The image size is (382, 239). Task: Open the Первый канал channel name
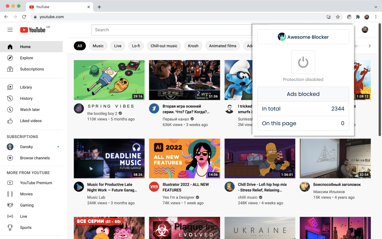176,119
